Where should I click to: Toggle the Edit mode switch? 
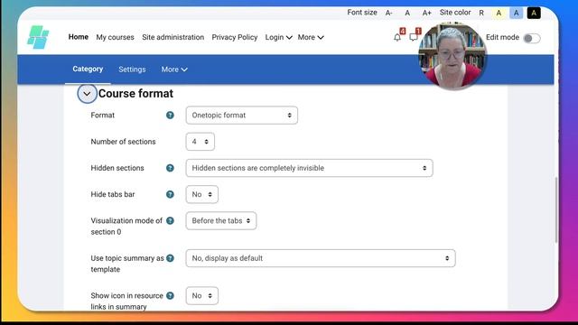(x=532, y=38)
